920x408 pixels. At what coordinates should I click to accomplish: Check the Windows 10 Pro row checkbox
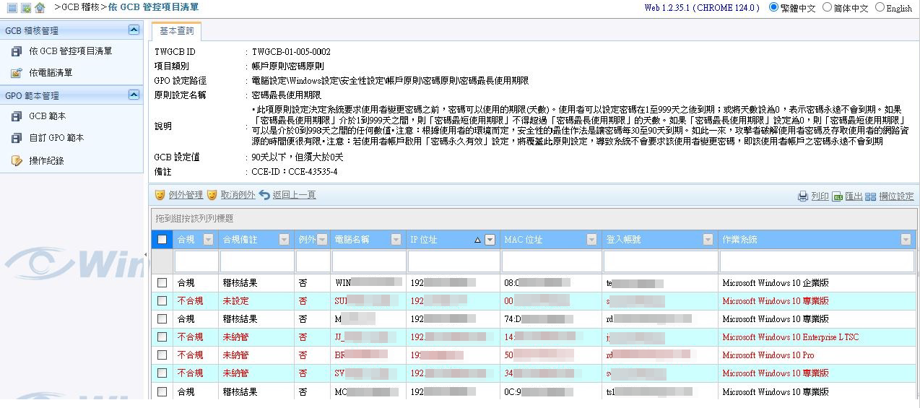(162, 355)
